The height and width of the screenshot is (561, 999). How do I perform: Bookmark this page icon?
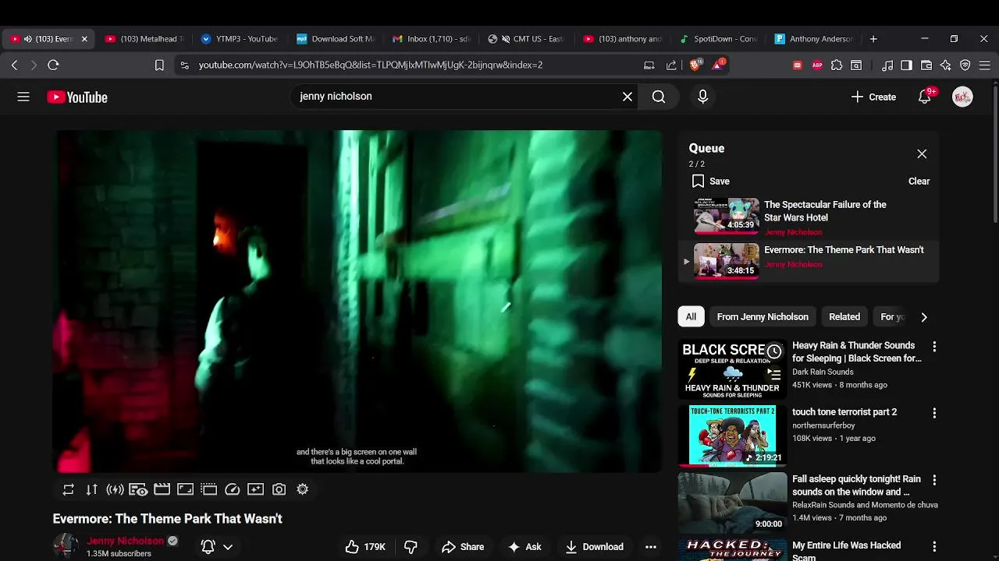(x=159, y=65)
